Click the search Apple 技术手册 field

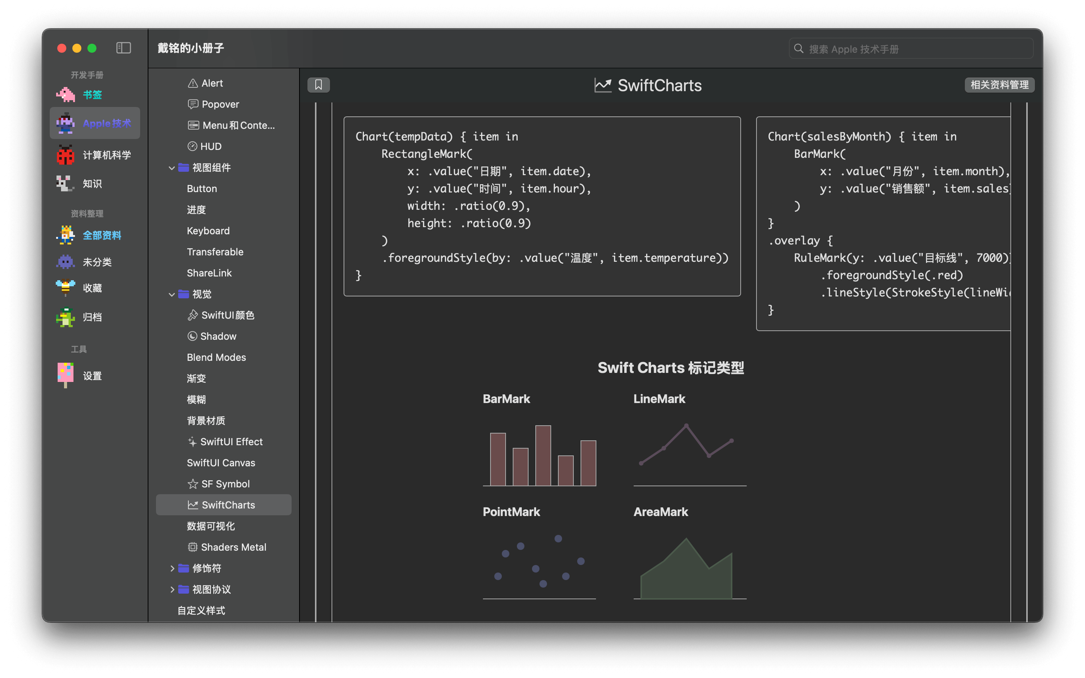coord(911,49)
